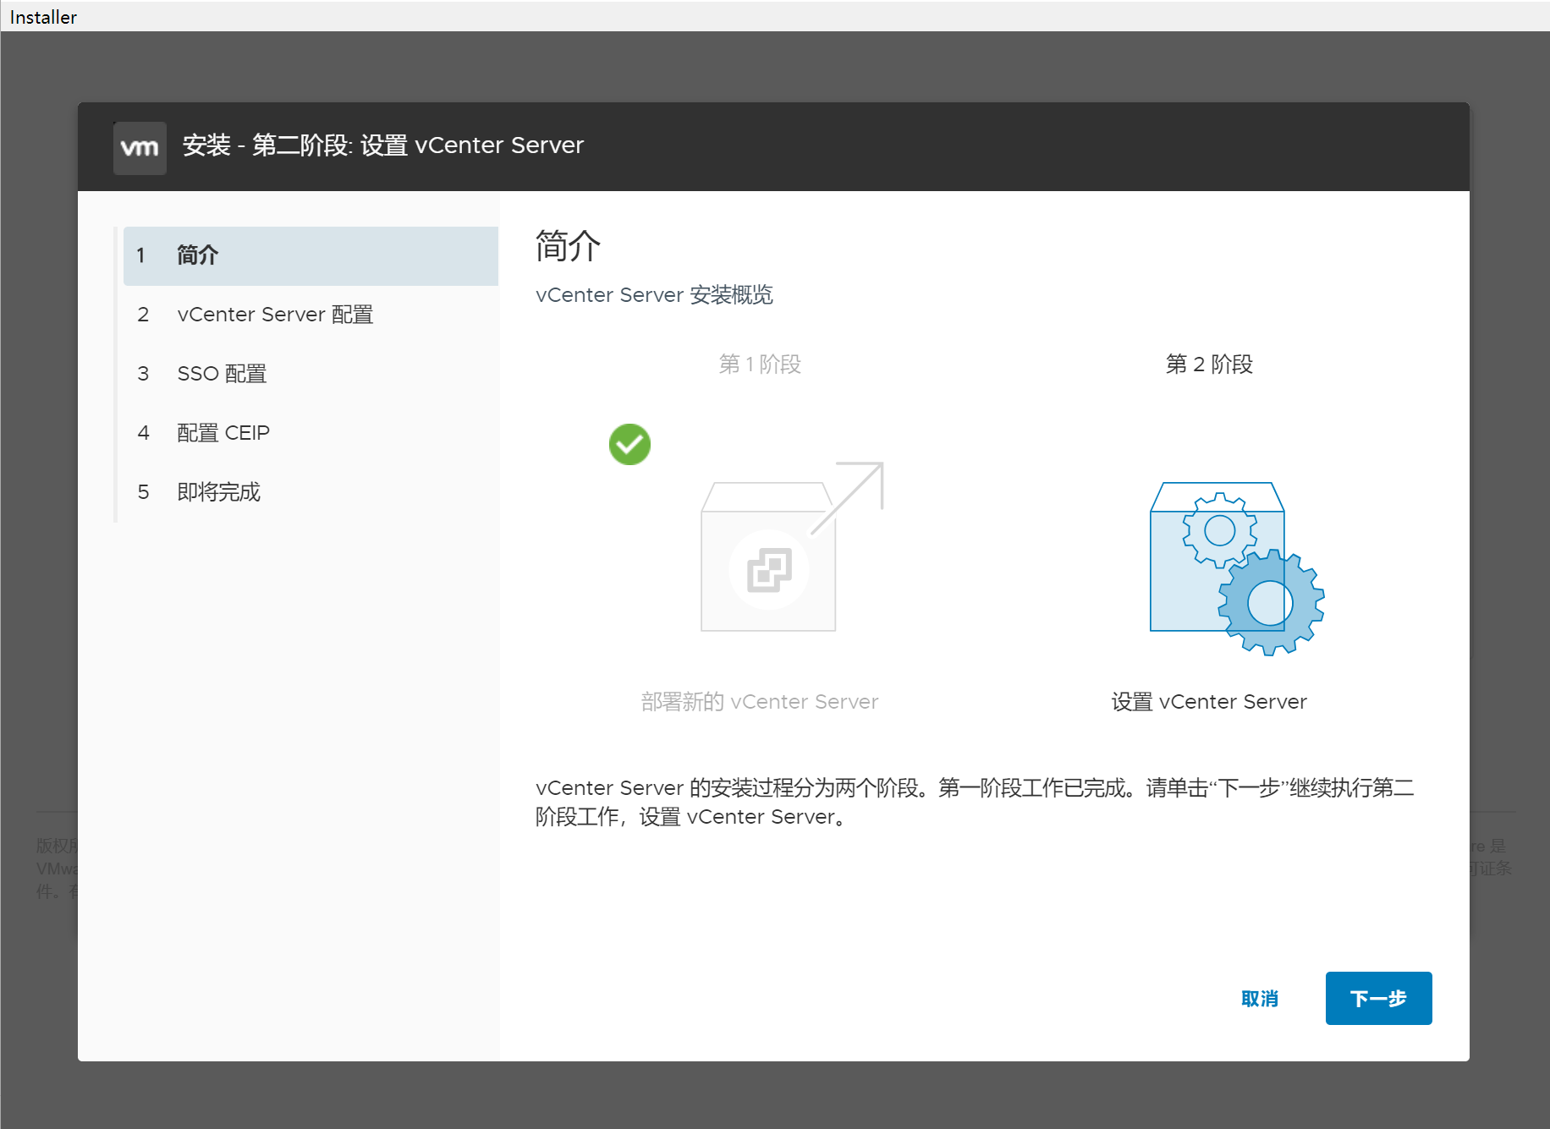Screen dimensions: 1550x1129
Task: Click the 部署新的 vCenter Server caption
Action: click(760, 702)
